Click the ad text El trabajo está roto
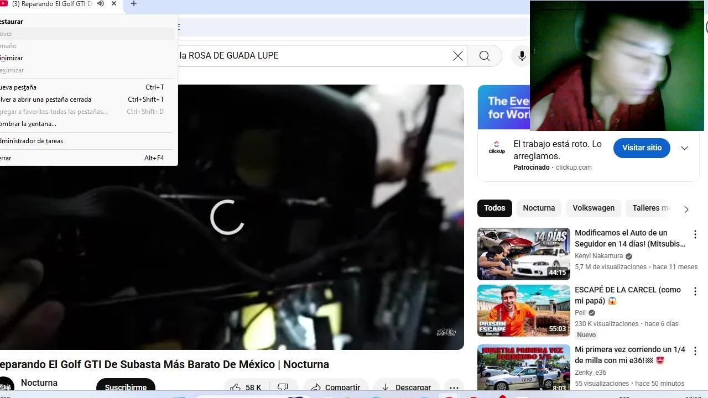 click(558, 150)
